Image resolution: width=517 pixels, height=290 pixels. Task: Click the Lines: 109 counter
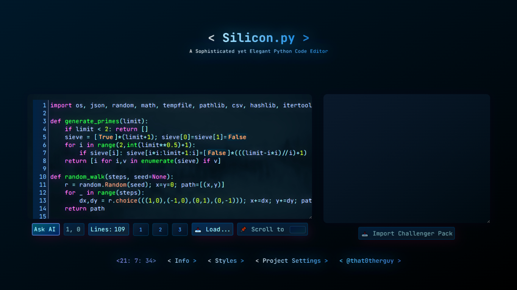point(108,229)
